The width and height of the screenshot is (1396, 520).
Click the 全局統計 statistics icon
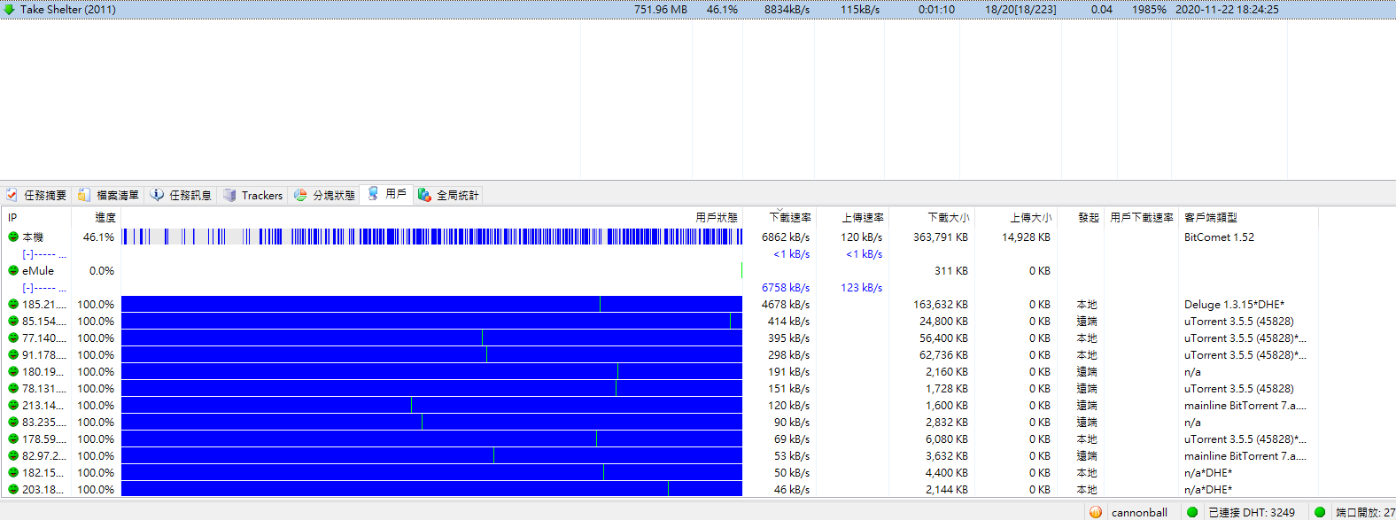(x=424, y=195)
